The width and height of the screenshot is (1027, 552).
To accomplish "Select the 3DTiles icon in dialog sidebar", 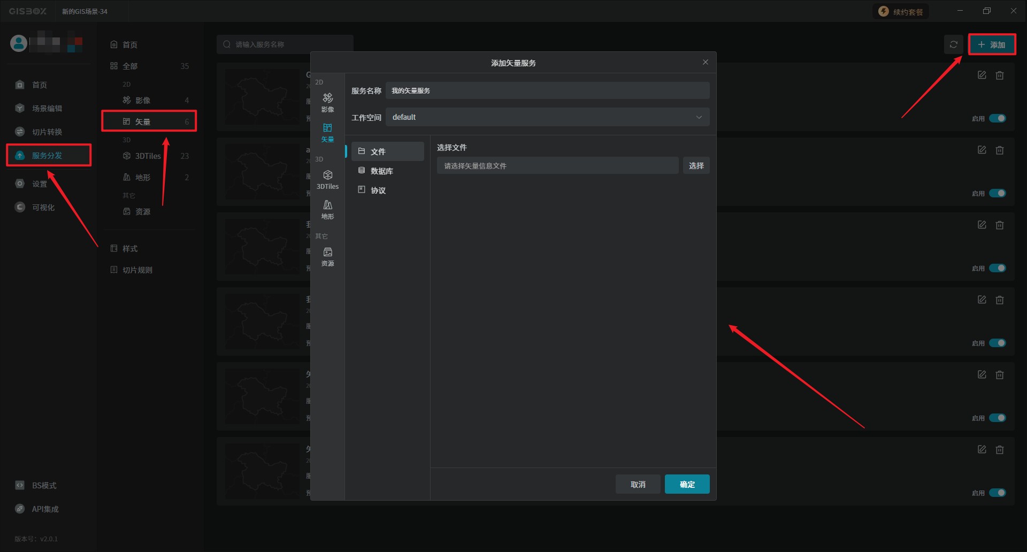I will point(327,179).
